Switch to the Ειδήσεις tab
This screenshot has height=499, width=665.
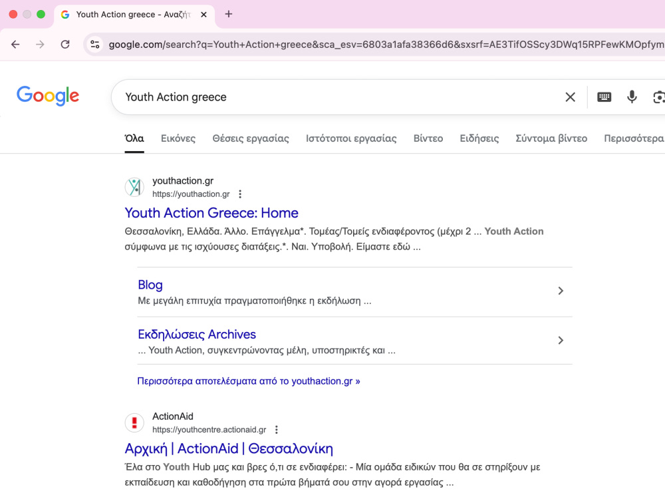479,139
